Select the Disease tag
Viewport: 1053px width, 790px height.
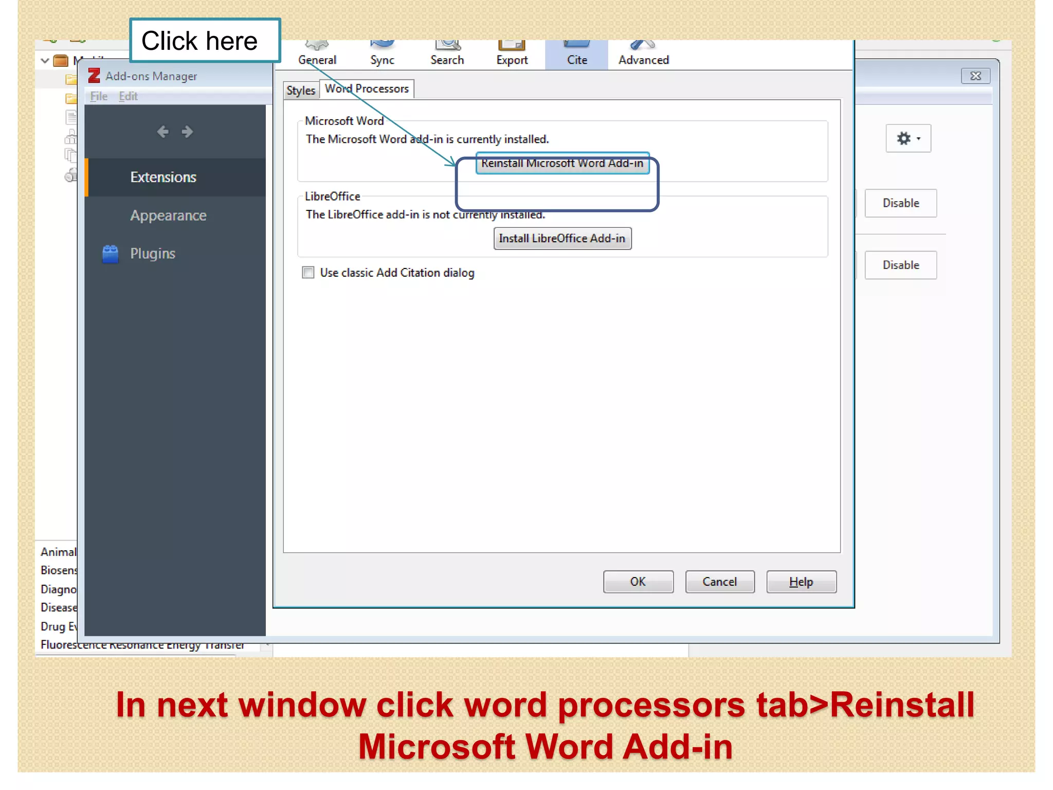(59, 608)
